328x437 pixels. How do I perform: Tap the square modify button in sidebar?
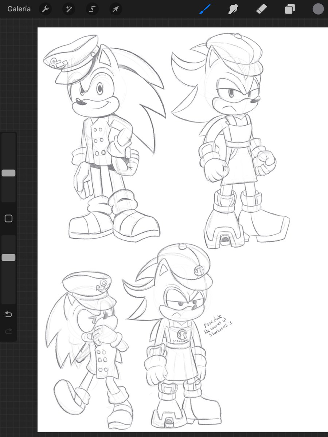pos(8,219)
